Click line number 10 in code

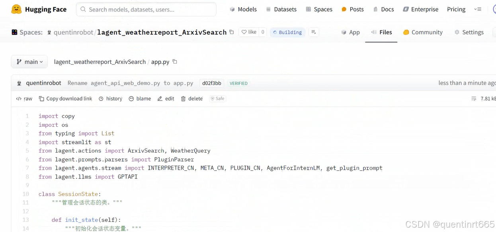(x=26, y=194)
